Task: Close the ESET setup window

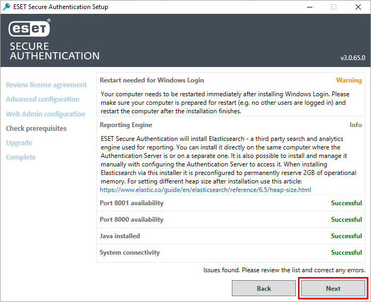Action: click(x=358, y=7)
